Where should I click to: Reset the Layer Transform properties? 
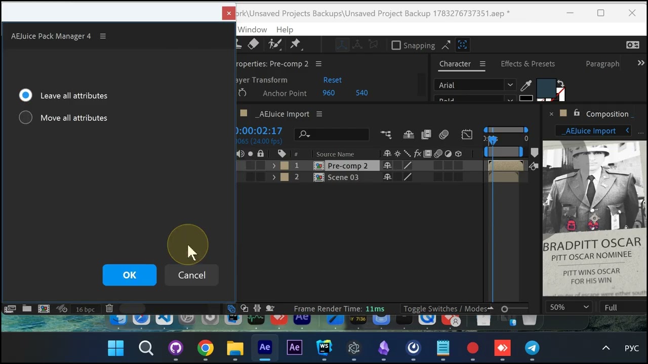coord(332,80)
